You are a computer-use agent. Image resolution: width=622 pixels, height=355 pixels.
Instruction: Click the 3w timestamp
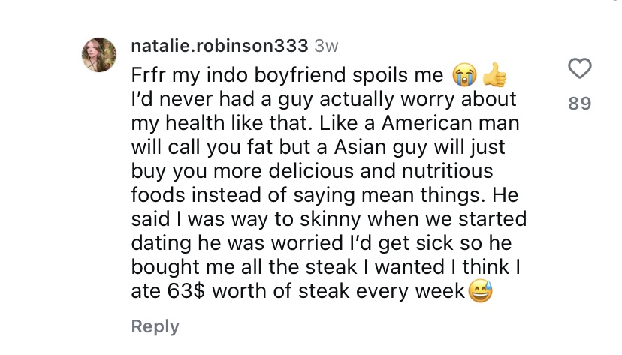[x=326, y=47]
